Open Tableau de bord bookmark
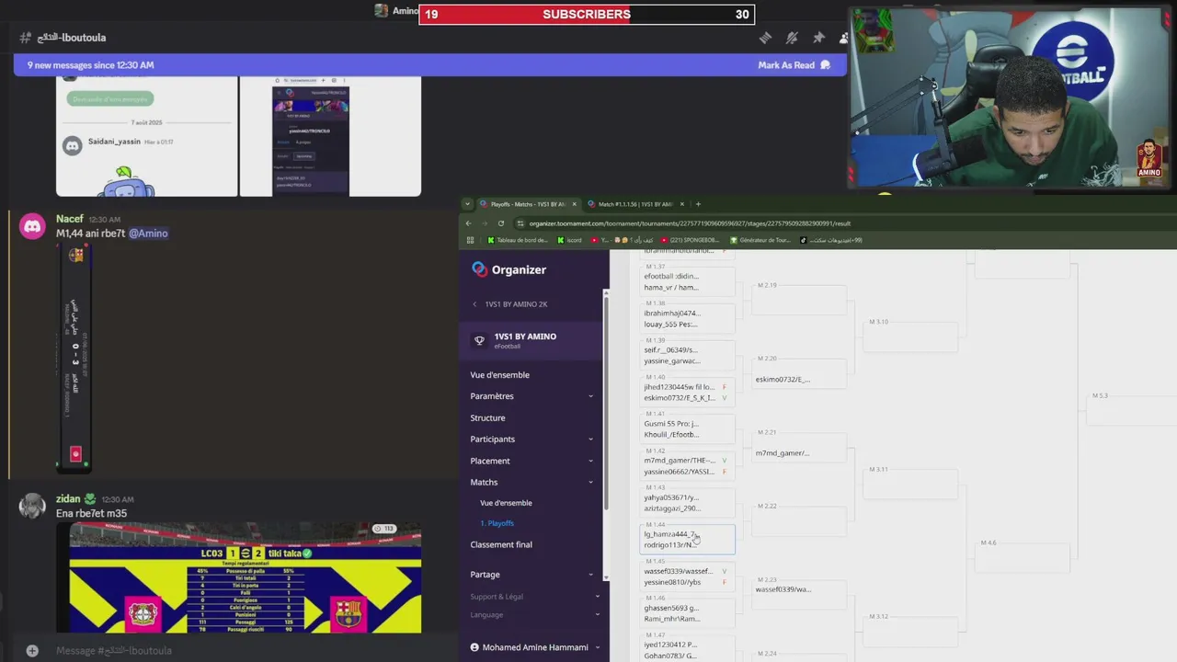 click(518, 240)
